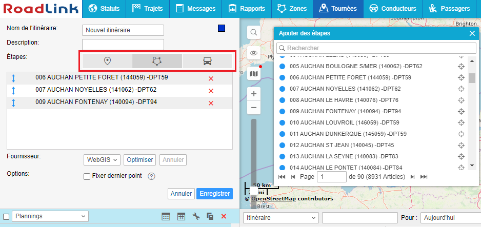The width and height of the screenshot is (481, 227).
Task: Go to the Rapports tab
Action: [247, 9]
